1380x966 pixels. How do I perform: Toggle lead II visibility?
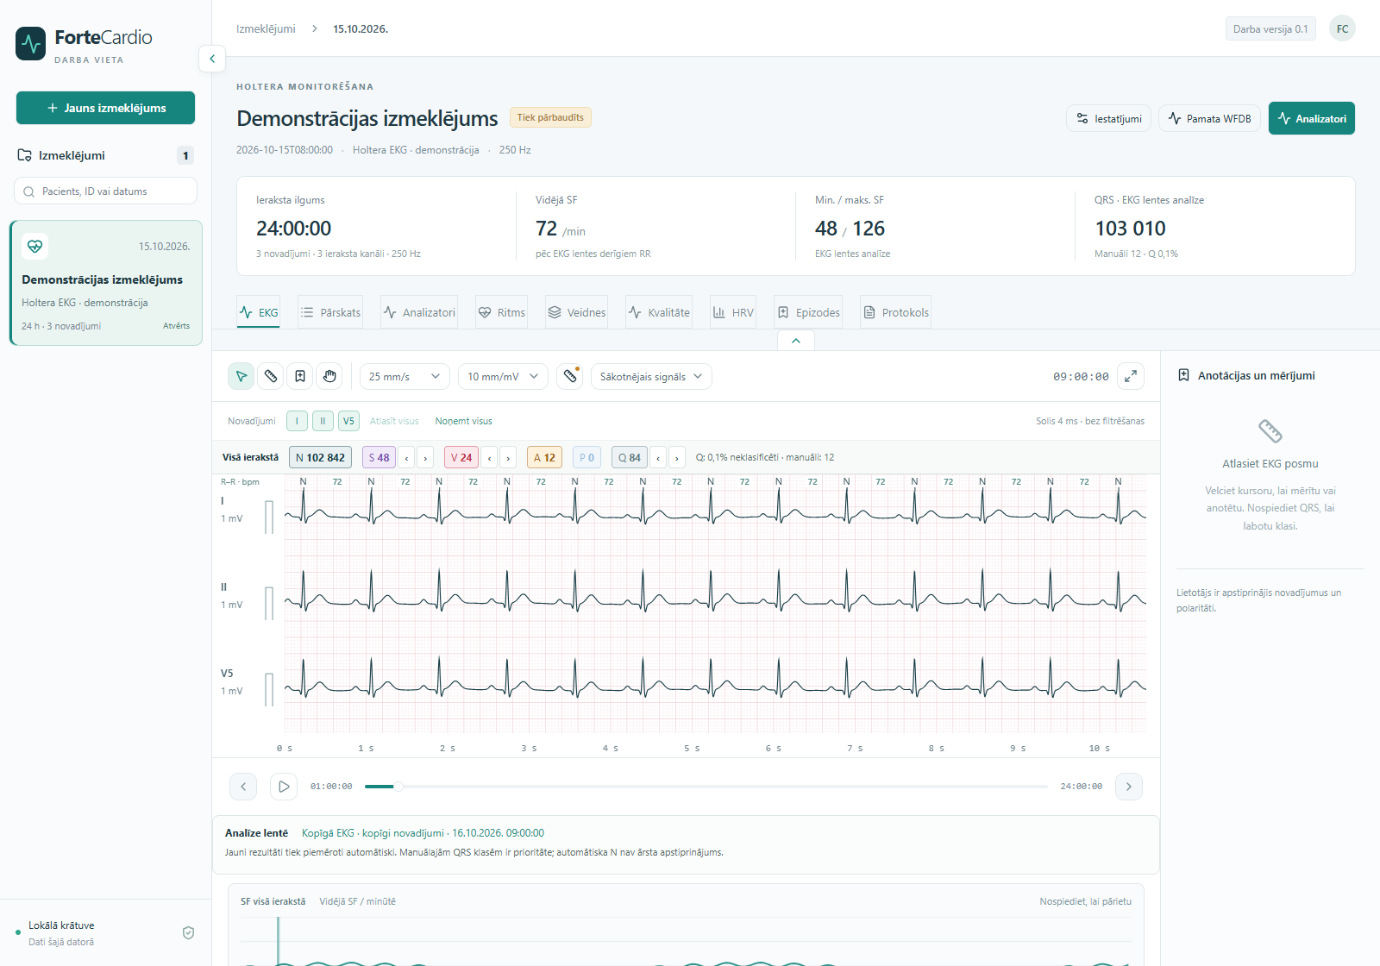point(323,421)
